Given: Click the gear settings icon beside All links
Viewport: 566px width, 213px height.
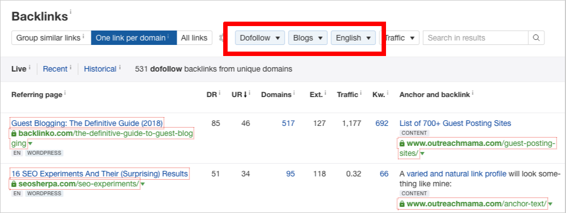Looking at the screenshot, I should pyautogui.click(x=222, y=38).
